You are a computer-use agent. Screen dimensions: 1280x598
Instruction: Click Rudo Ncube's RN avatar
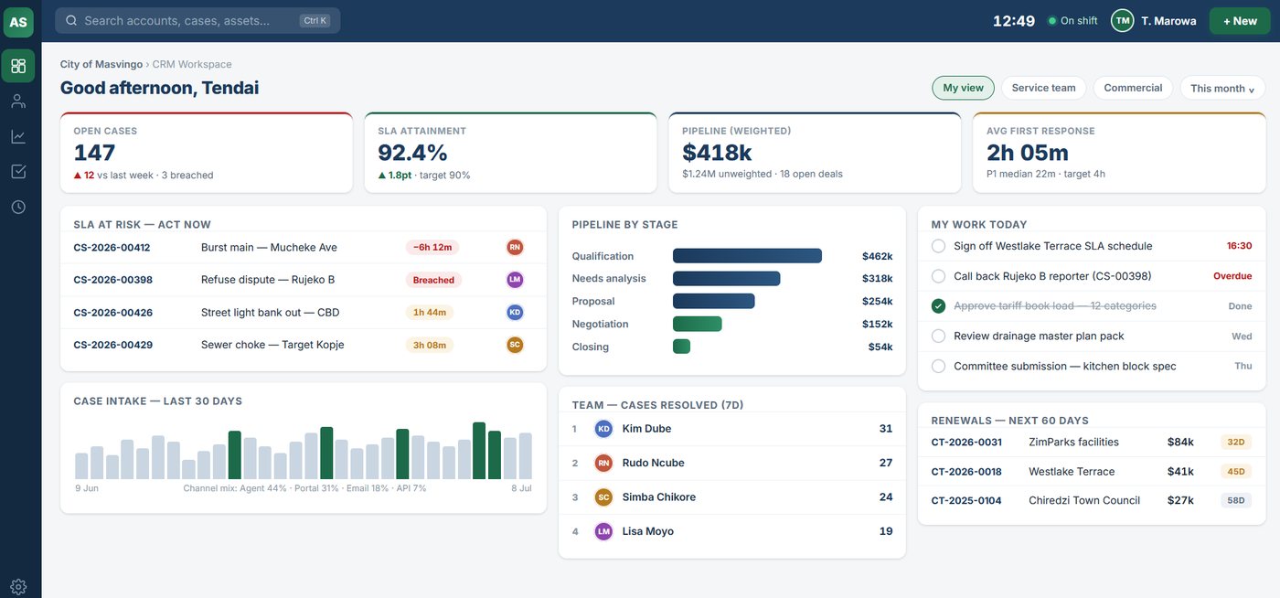[x=603, y=463]
